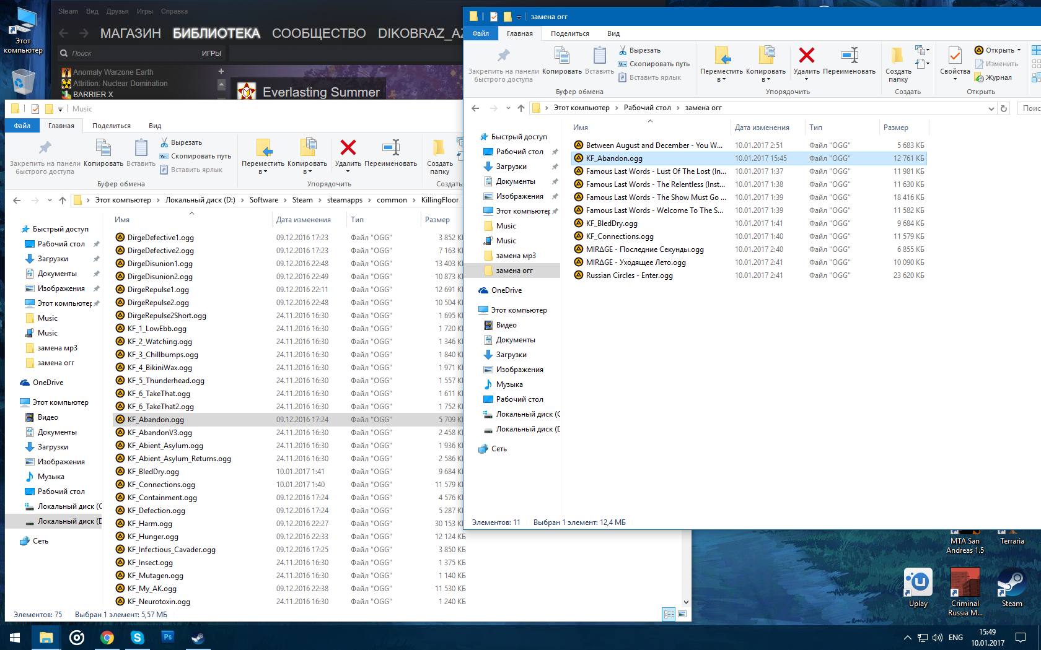Image resolution: width=1041 pixels, height=650 pixels.
Task: Open recent locations dropdown in Music window navigation
Action: (x=50, y=201)
